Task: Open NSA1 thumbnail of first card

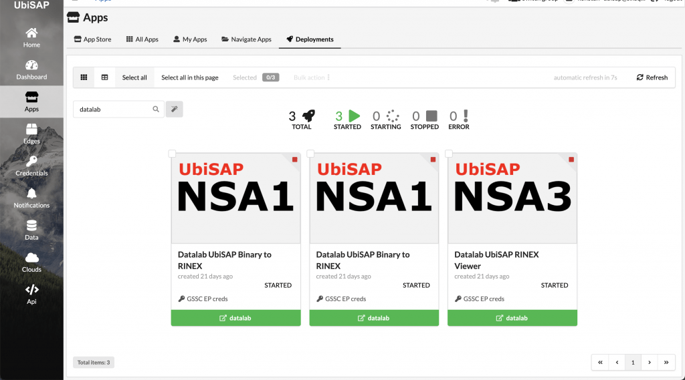Action: 236,198
